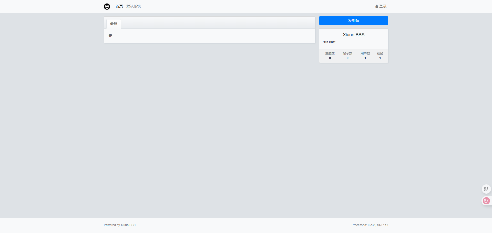The width and height of the screenshot is (492, 233).
Task: Click the online count under 在线
Action: coord(380,58)
